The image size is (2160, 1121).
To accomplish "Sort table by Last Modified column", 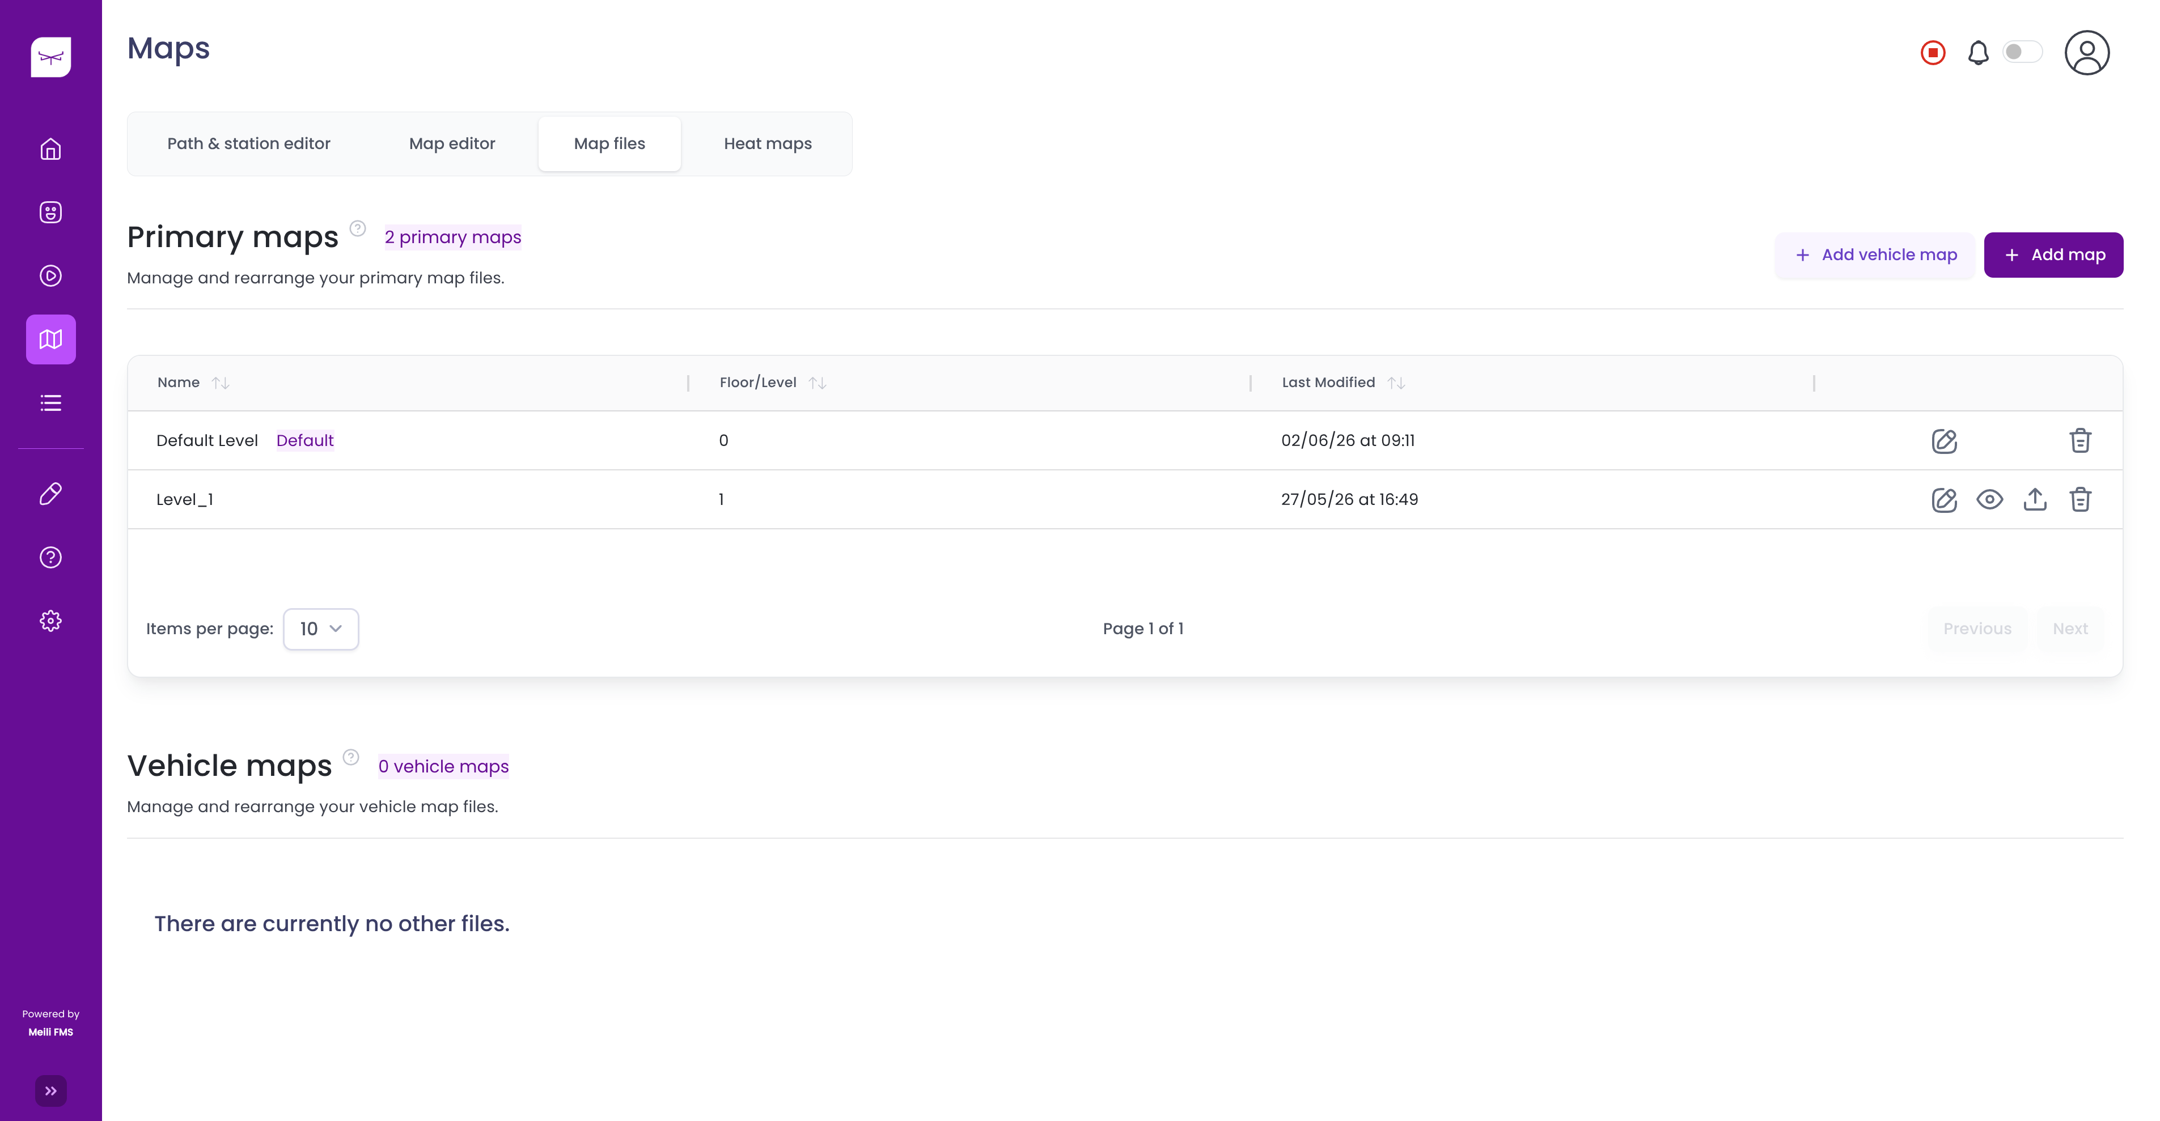I will coord(1396,383).
